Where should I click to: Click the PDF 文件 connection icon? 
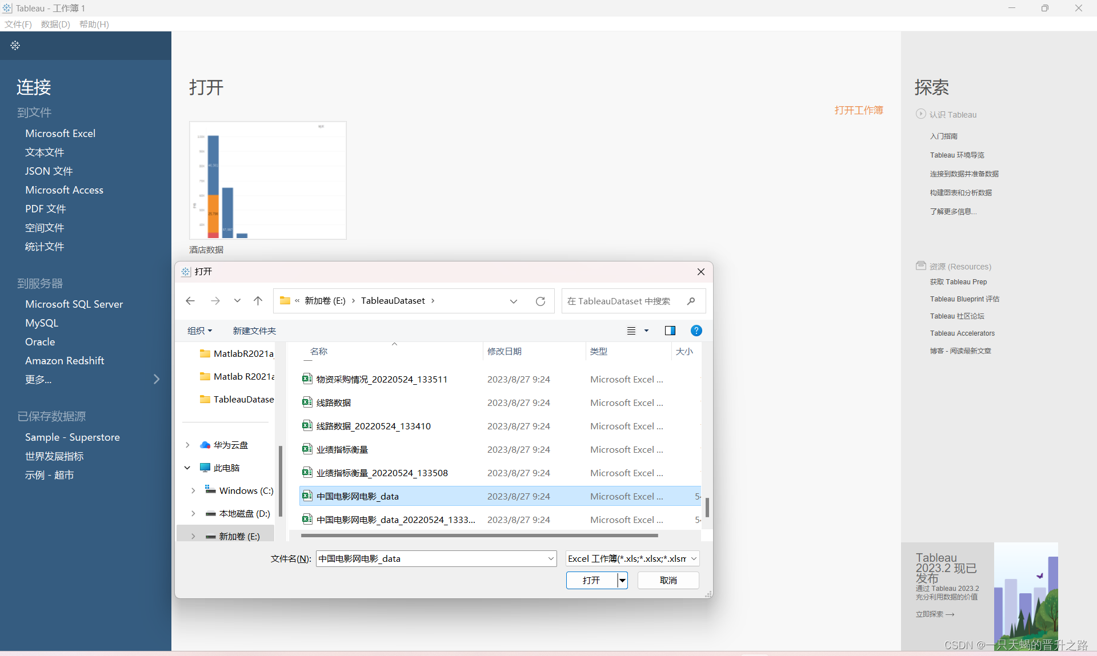tap(45, 208)
